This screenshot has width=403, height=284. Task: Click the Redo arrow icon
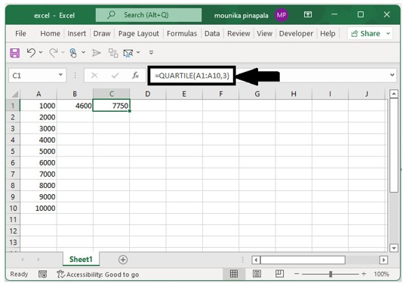(x=54, y=53)
